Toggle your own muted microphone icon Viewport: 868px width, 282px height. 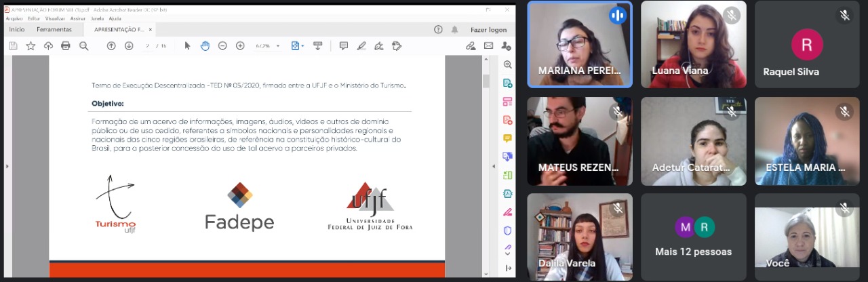[844, 208]
